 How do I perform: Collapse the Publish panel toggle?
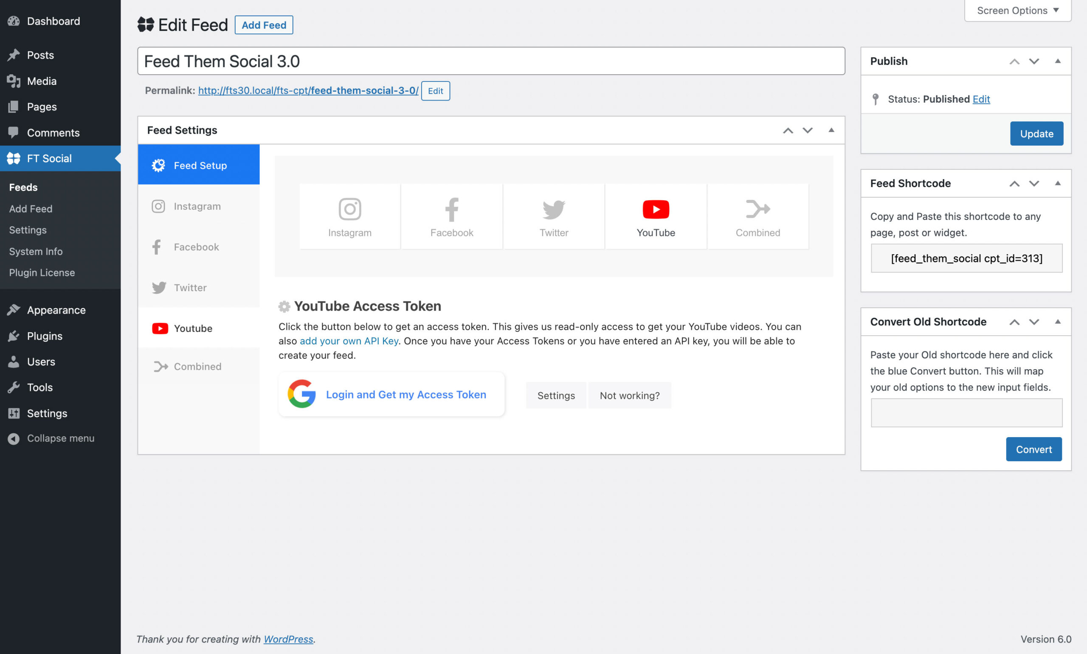click(x=1057, y=61)
